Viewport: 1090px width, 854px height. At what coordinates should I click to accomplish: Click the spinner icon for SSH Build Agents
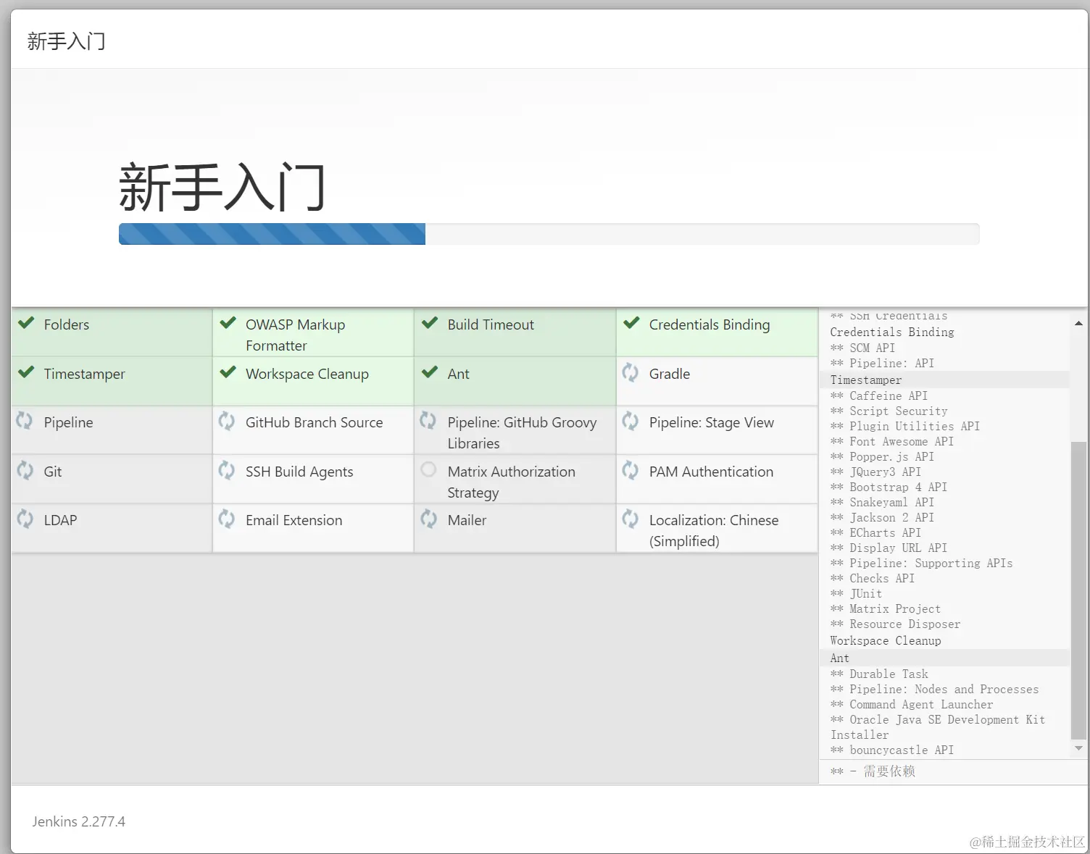click(x=227, y=470)
